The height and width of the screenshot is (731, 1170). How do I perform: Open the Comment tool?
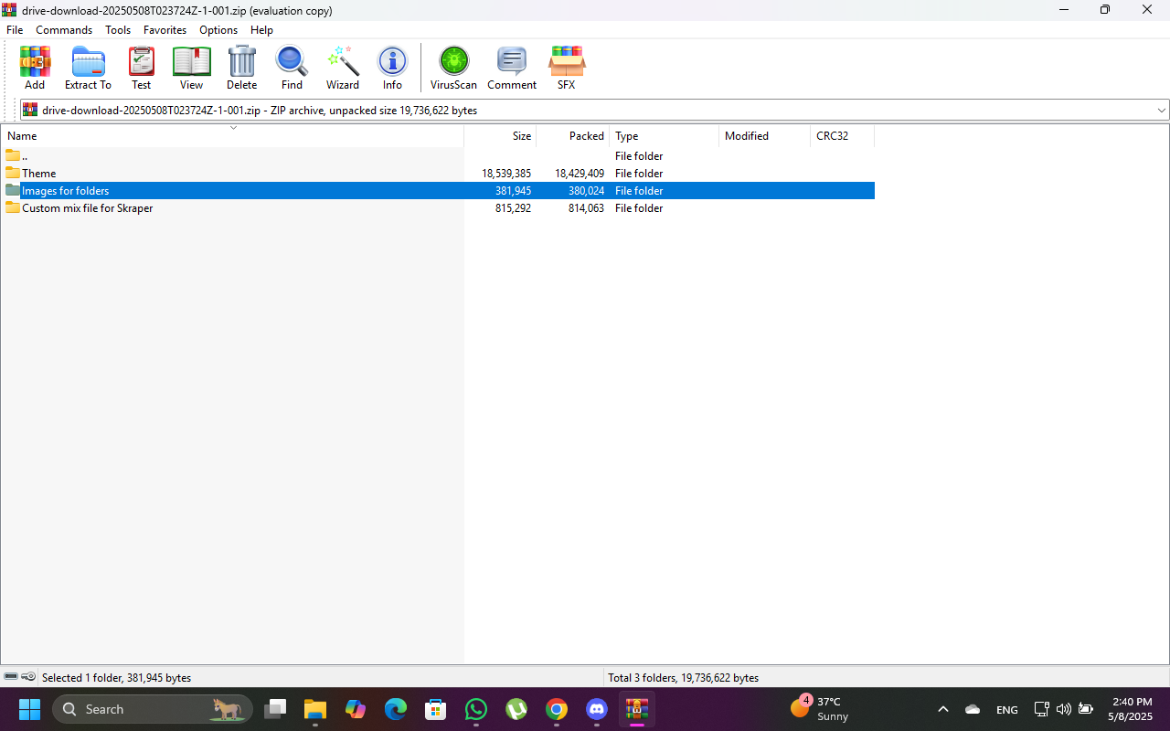(x=512, y=69)
